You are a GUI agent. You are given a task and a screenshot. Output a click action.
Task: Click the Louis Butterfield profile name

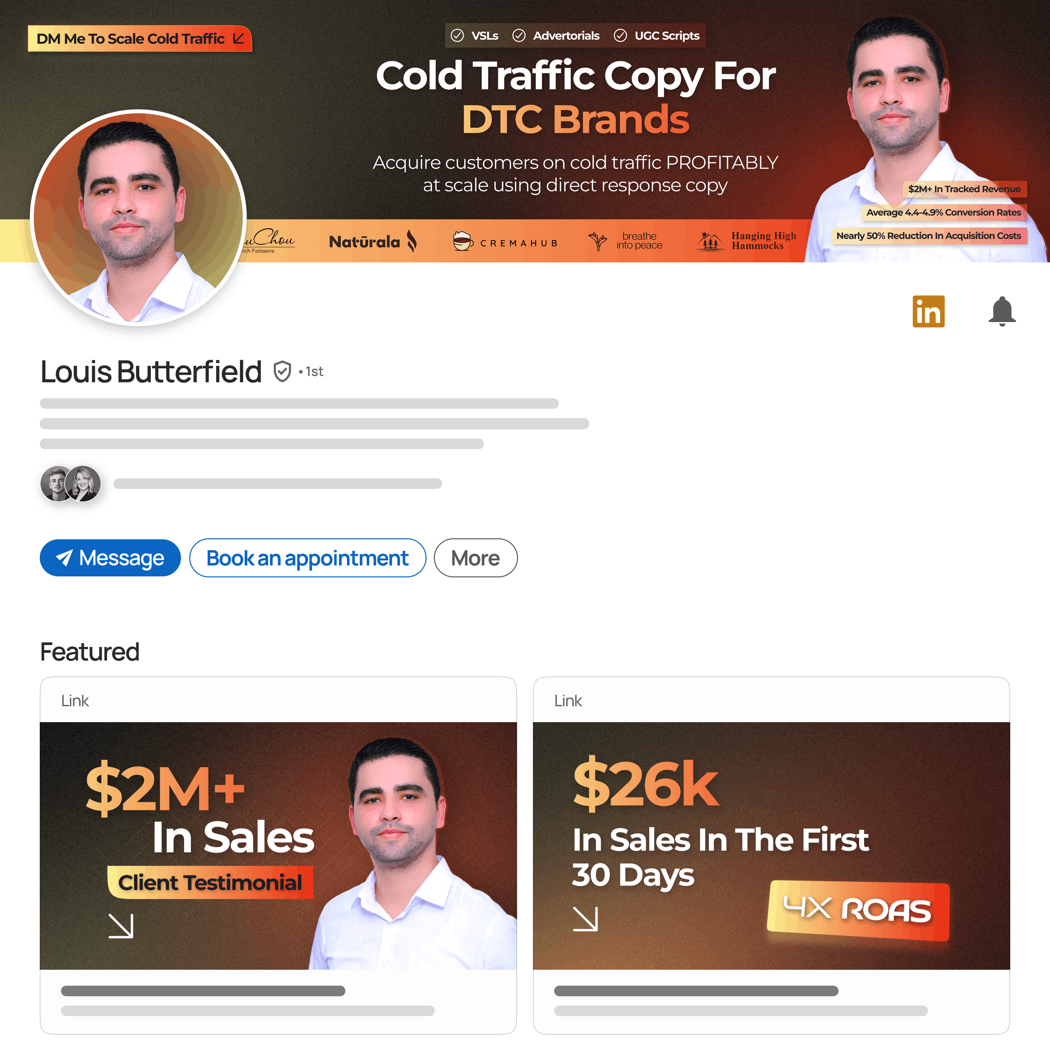pyautogui.click(x=151, y=372)
